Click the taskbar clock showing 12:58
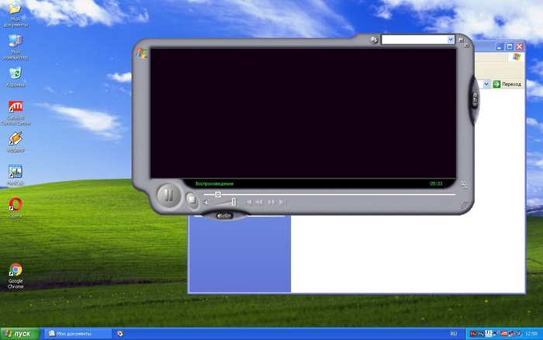This screenshot has height=340, width=543. 531,334
